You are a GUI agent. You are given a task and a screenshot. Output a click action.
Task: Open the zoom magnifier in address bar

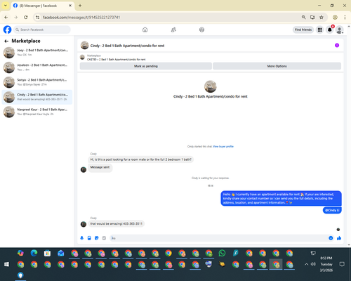(x=303, y=18)
